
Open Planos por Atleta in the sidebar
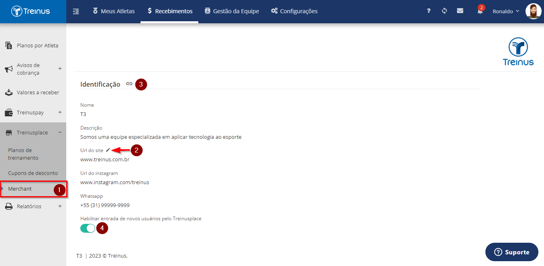click(x=33, y=46)
